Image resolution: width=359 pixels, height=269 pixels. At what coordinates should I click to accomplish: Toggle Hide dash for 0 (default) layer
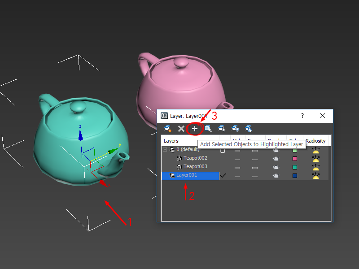[x=237, y=151]
